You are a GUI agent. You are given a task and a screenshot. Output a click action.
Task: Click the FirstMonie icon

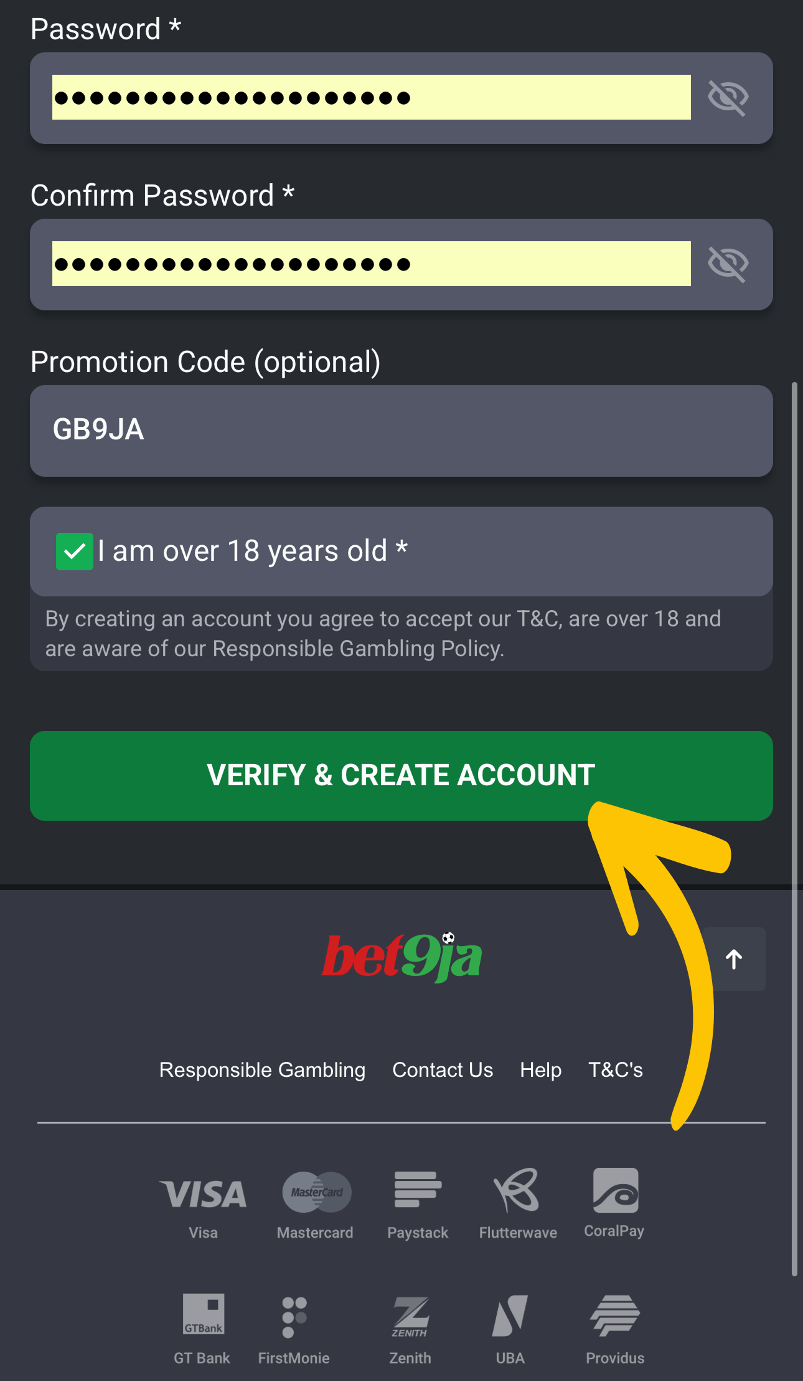(x=294, y=1317)
